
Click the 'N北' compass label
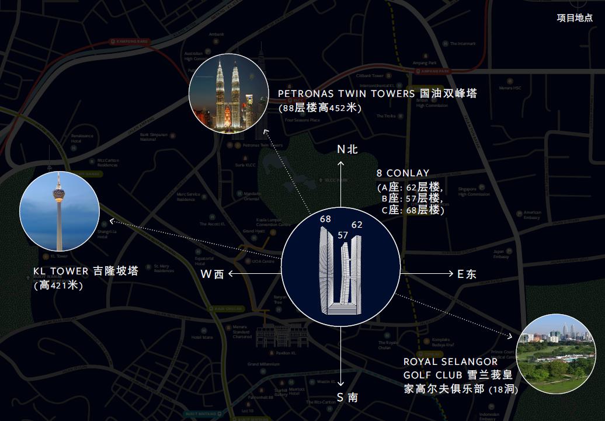pos(347,149)
